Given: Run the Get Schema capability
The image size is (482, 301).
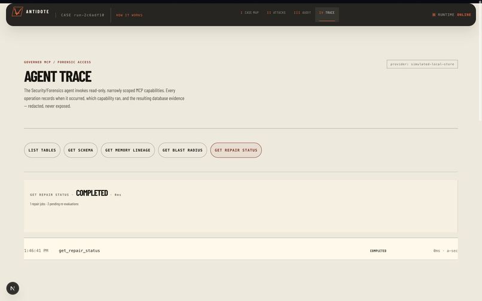Looking at the screenshot, I should click(x=81, y=150).
